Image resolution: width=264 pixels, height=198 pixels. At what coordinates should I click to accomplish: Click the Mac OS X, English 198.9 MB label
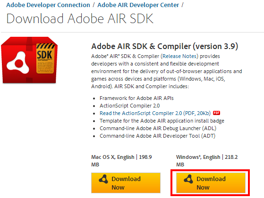[121, 161]
